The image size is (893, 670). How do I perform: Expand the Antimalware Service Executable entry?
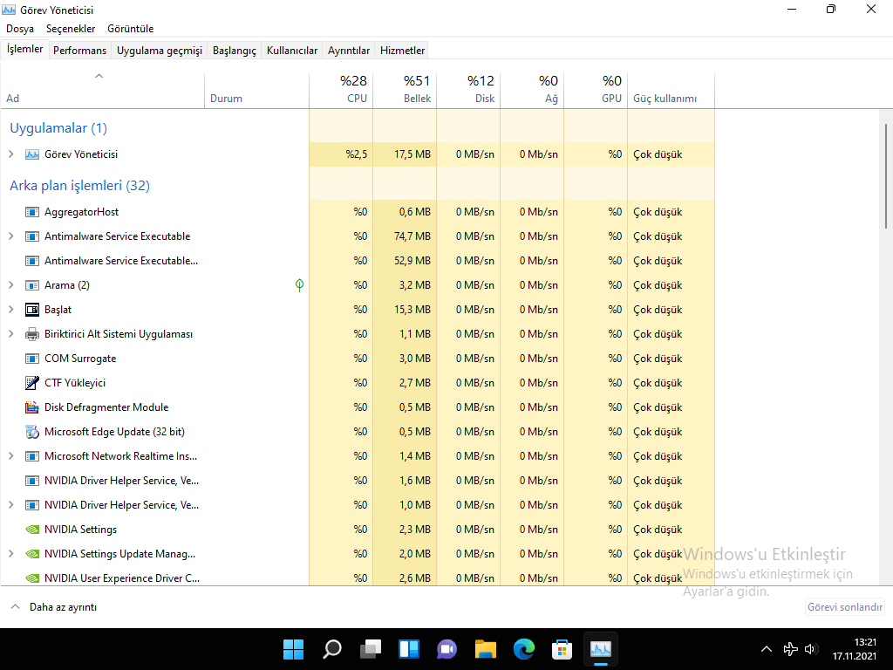click(x=11, y=236)
